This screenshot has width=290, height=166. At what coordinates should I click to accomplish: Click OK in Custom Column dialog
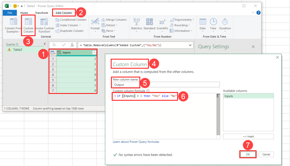[x=248, y=154]
